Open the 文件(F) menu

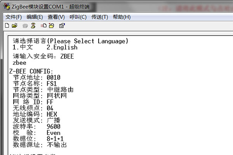pyautogui.click(x=14, y=17)
